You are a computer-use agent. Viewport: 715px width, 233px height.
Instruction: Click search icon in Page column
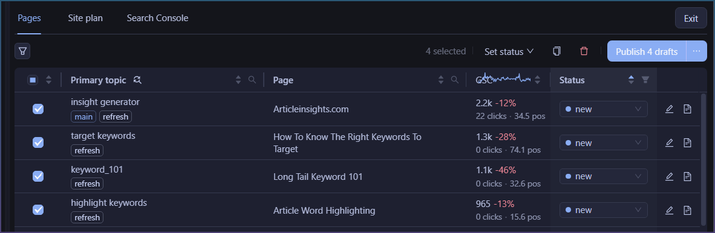pos(454,80)
